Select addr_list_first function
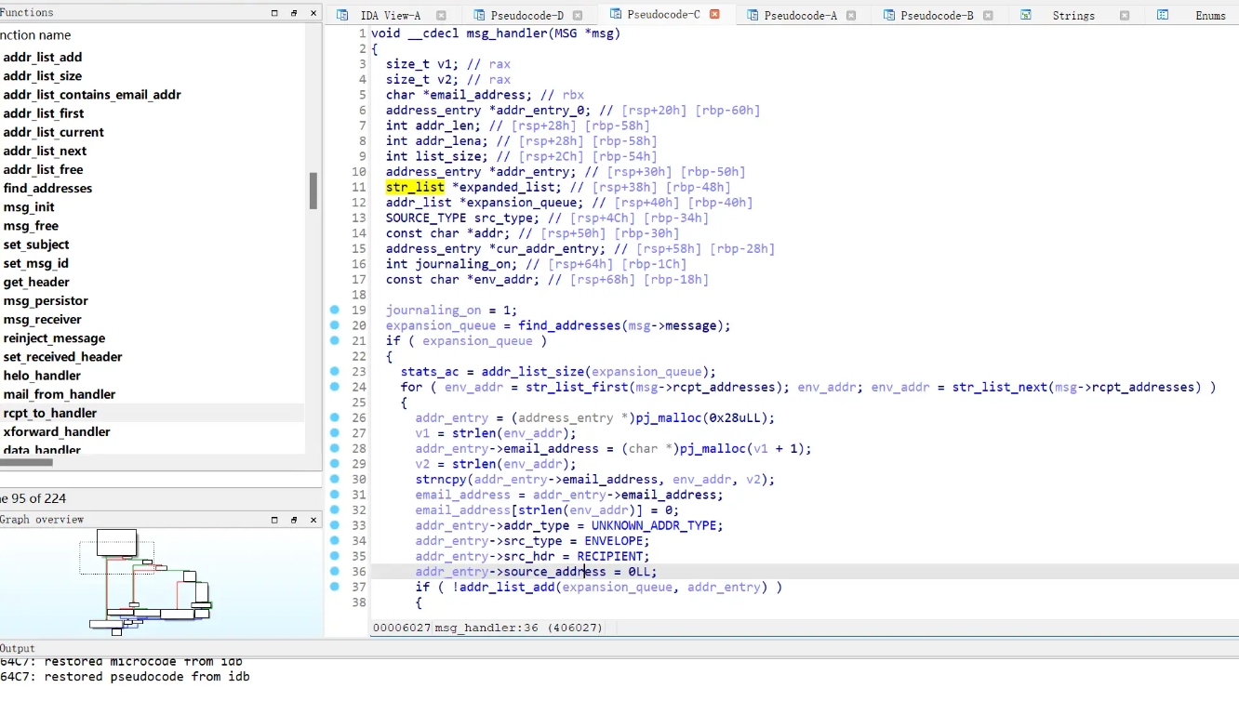 pyautogui.click(x=44, y=113)
